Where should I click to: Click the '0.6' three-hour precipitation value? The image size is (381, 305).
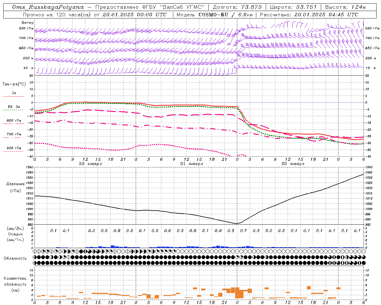(168, 231)
